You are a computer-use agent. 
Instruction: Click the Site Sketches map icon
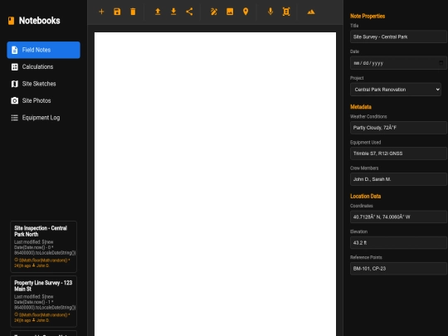click(x=15, y=84)
